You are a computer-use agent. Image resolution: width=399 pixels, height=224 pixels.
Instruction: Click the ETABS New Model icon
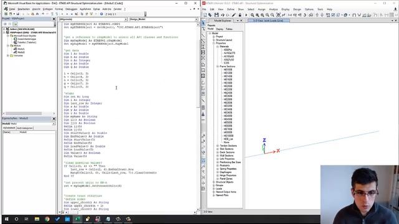[x=205, y=15]
